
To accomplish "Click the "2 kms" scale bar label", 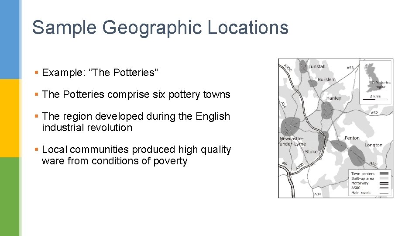I will pyautogui.click(x=375, y=96).
